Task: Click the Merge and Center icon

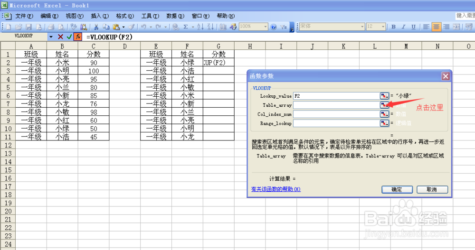Action: coord(456,27)
